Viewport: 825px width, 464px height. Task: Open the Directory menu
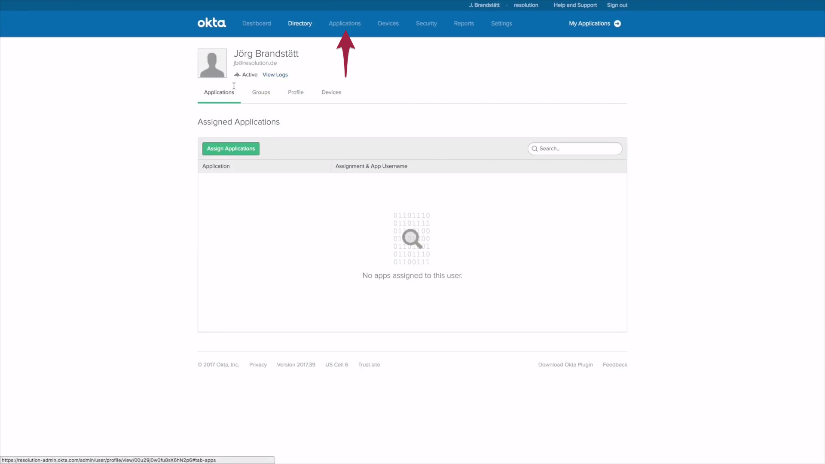click(300, 24)
